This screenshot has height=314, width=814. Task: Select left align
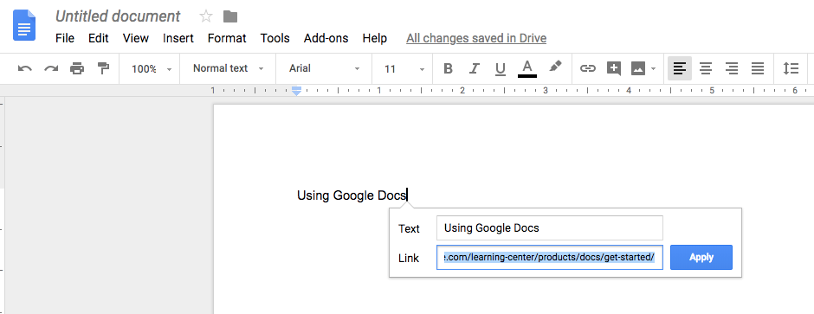coord(680,68)
